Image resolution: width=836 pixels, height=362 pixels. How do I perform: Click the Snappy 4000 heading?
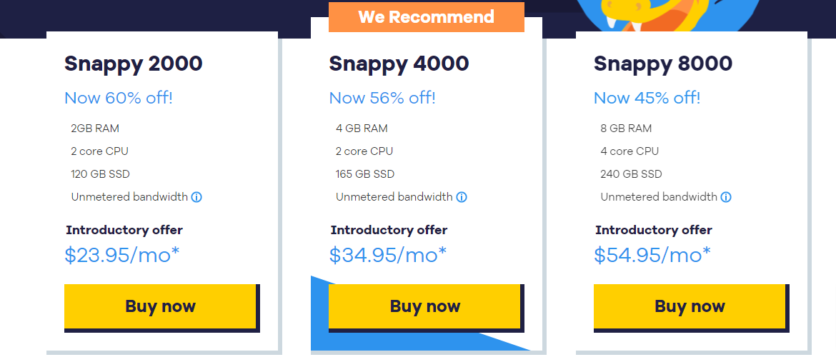point(399,64)
